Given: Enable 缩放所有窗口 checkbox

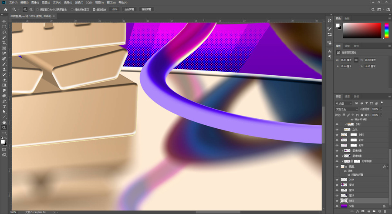Looking at the screenshot, I should 72,10.
